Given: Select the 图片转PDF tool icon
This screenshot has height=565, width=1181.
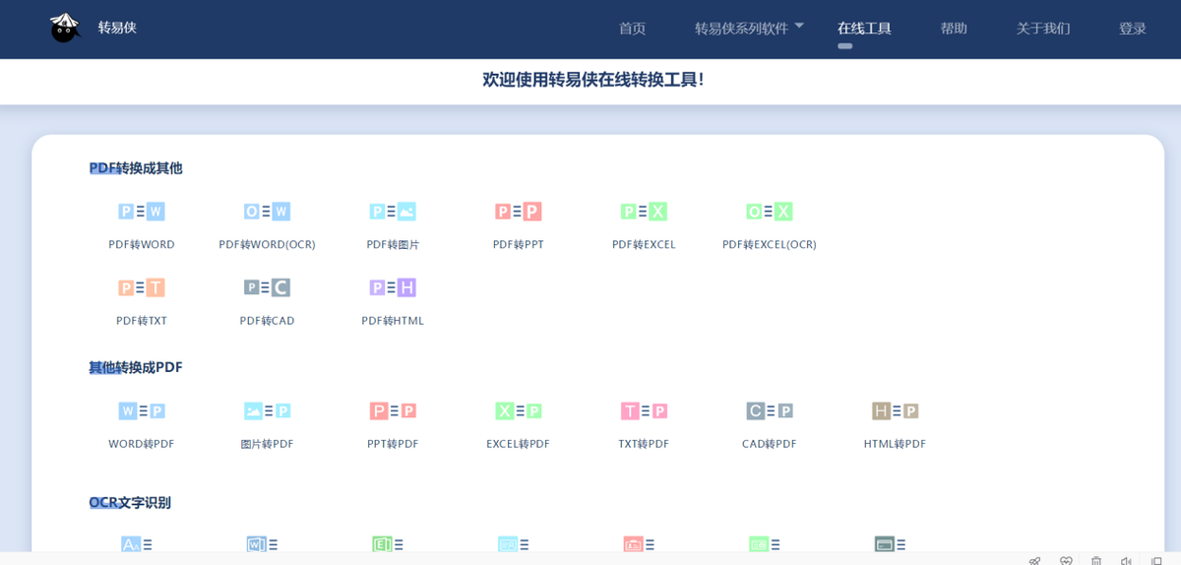Looking at the screenshot, I should tap(267, 410).
